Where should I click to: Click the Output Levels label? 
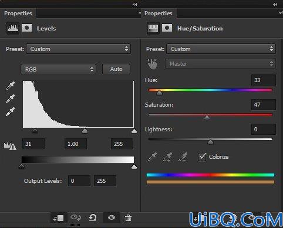[43, 181]
